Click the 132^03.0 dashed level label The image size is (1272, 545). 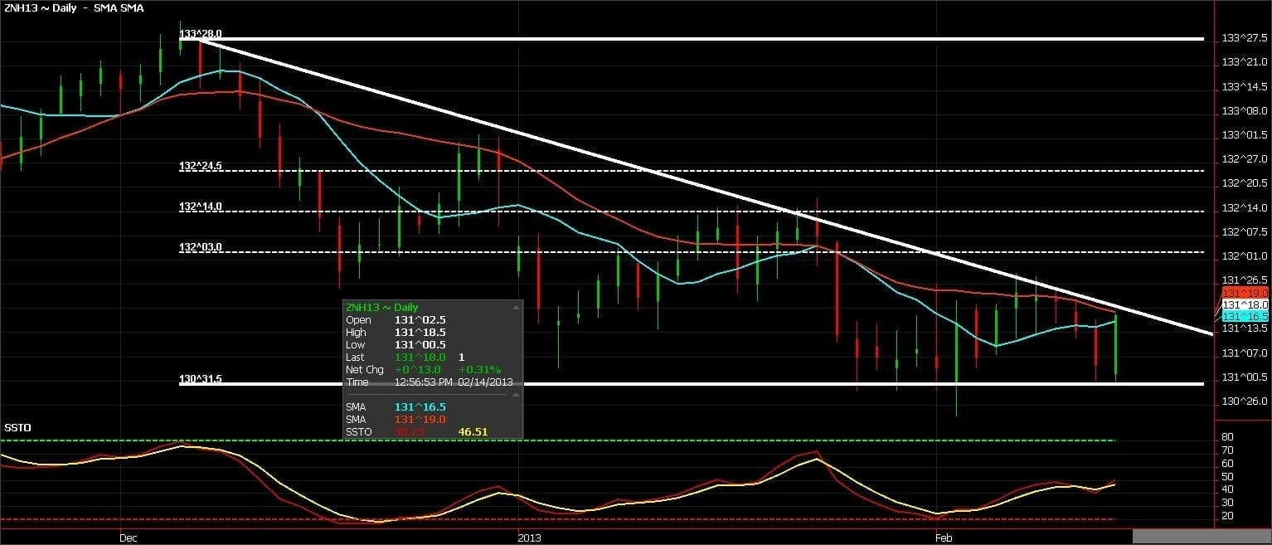coord(201,247)
